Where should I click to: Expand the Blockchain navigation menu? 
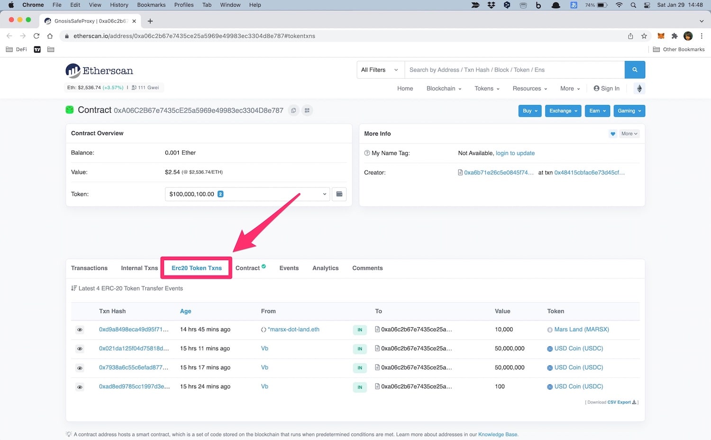tap(444, 89)
